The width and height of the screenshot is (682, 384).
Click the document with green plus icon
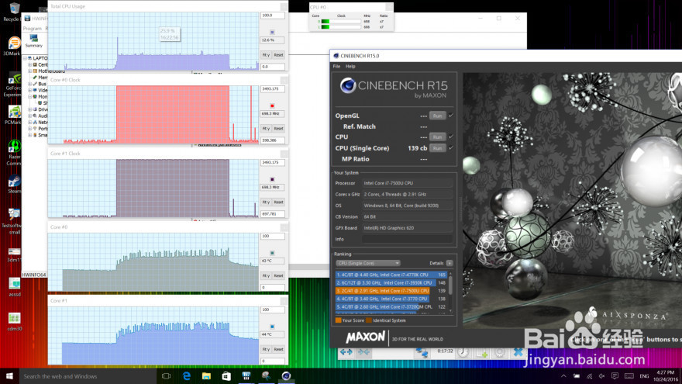[x=482, y=353]
